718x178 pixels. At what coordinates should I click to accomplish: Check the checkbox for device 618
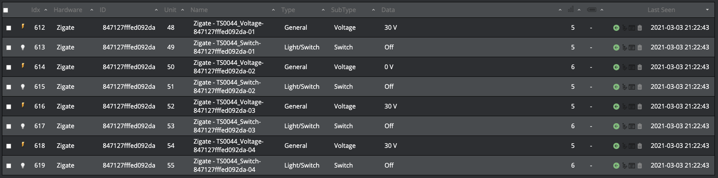pos(9,146)
